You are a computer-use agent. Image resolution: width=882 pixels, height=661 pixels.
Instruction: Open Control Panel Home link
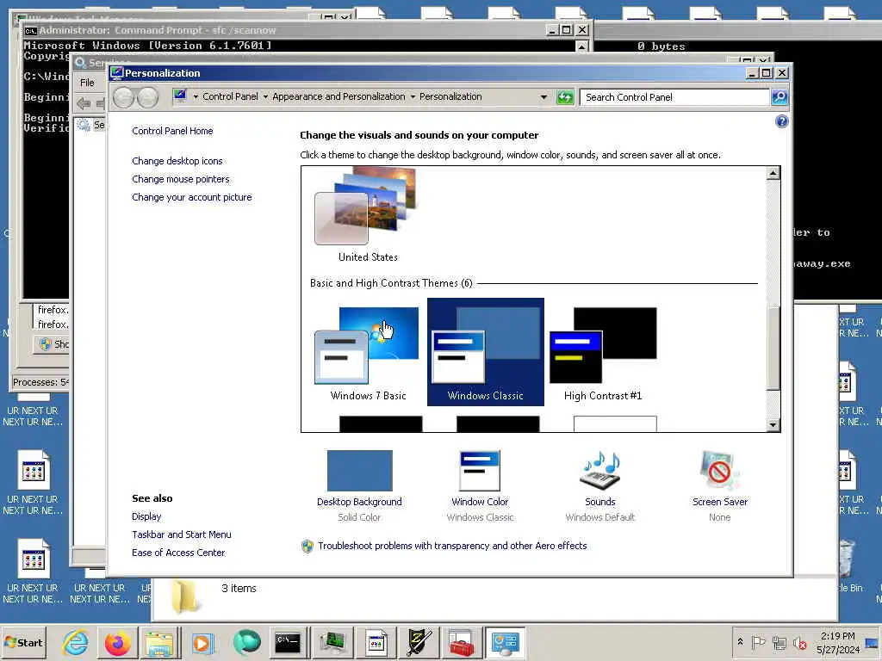(172, 131)
